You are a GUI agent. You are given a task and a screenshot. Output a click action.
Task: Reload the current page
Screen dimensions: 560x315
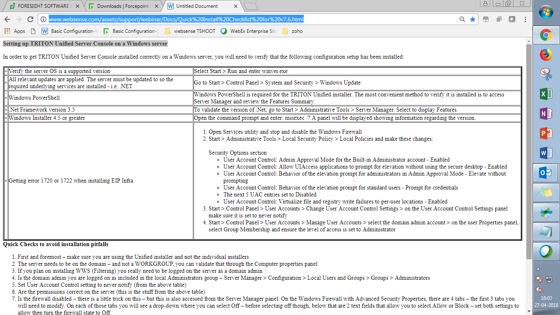pyautogui.click(x=30, y=19)
